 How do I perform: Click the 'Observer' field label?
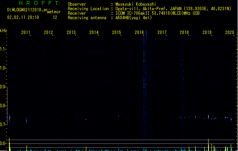pyautogui.click(x=77, y=4)
